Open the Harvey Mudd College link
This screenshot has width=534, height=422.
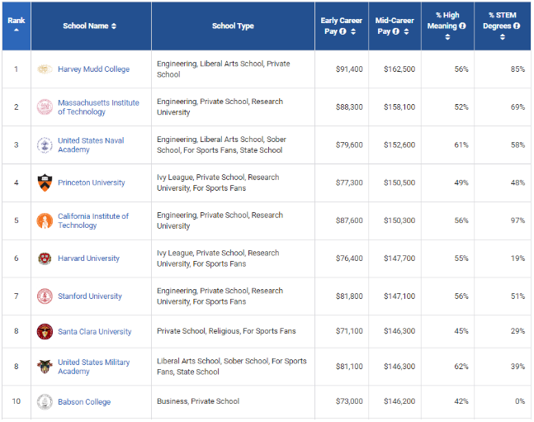93,69
